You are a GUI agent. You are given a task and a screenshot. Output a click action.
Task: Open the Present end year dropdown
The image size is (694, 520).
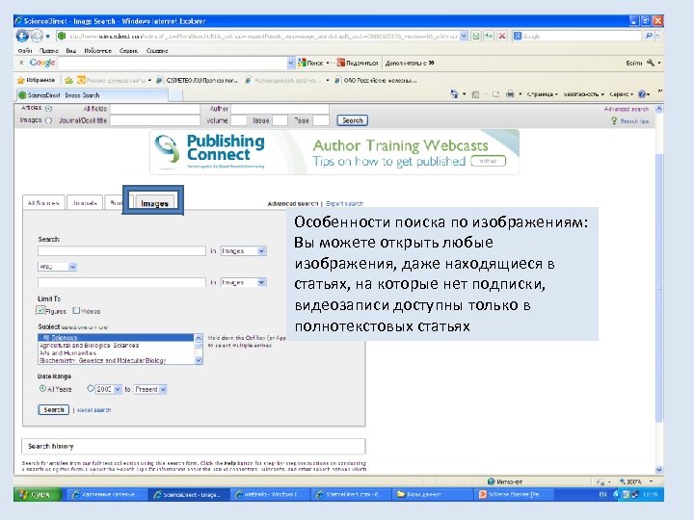(x=150, y=389)
